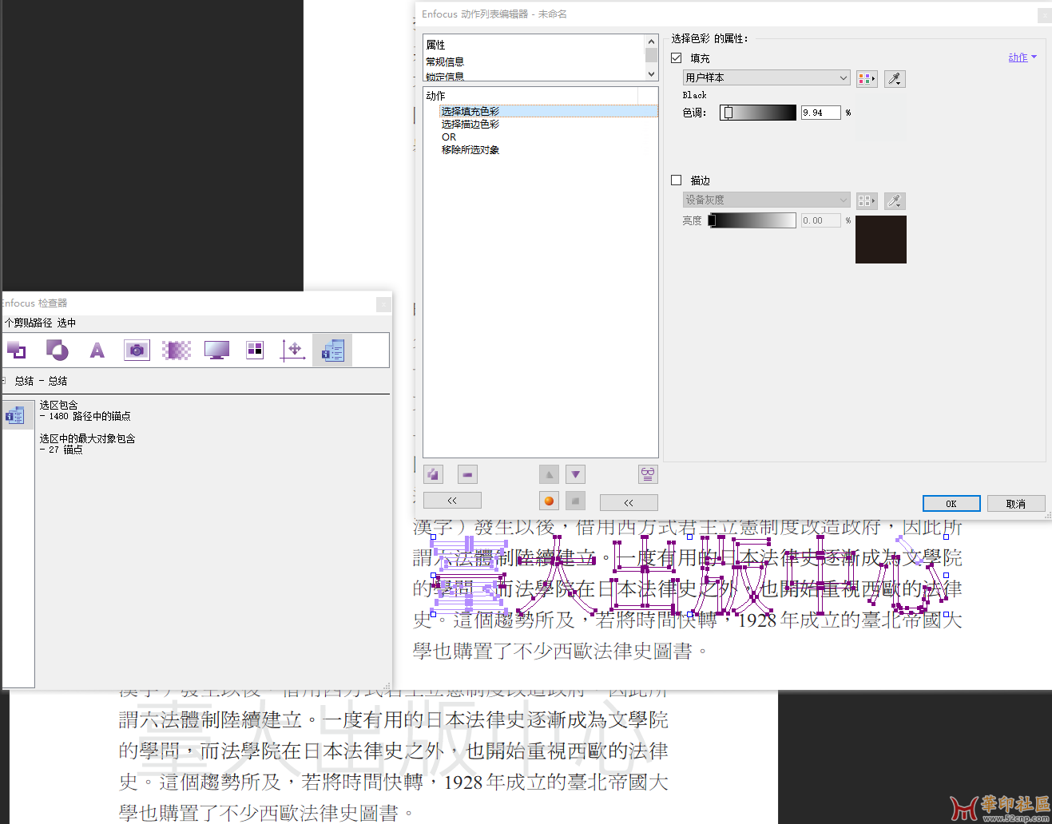The width and height of the screenshot is (1052, 824).
Task: Click the glasses preview icon
Action: (648, 474)
